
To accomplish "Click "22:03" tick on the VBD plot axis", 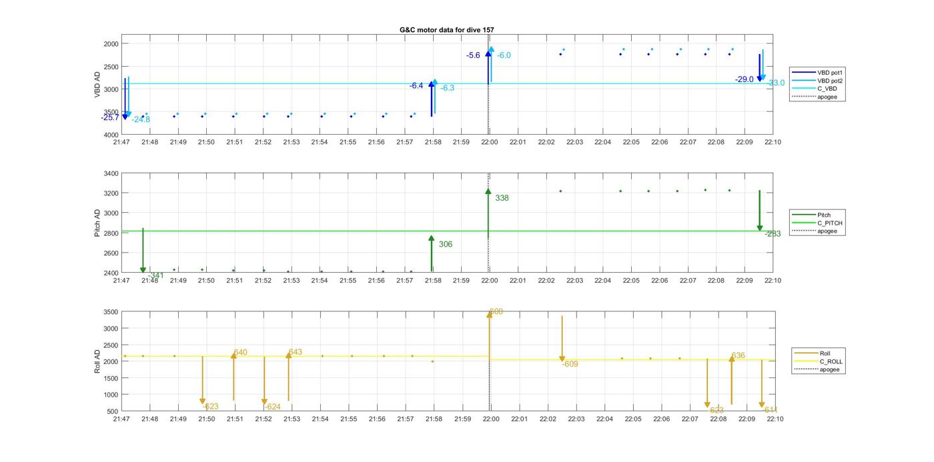I will (575, 142).
